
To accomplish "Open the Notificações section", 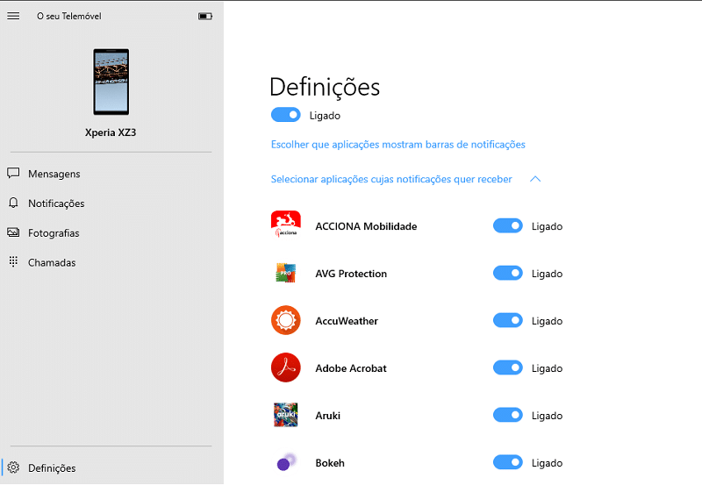I will [x=111, y=203].
